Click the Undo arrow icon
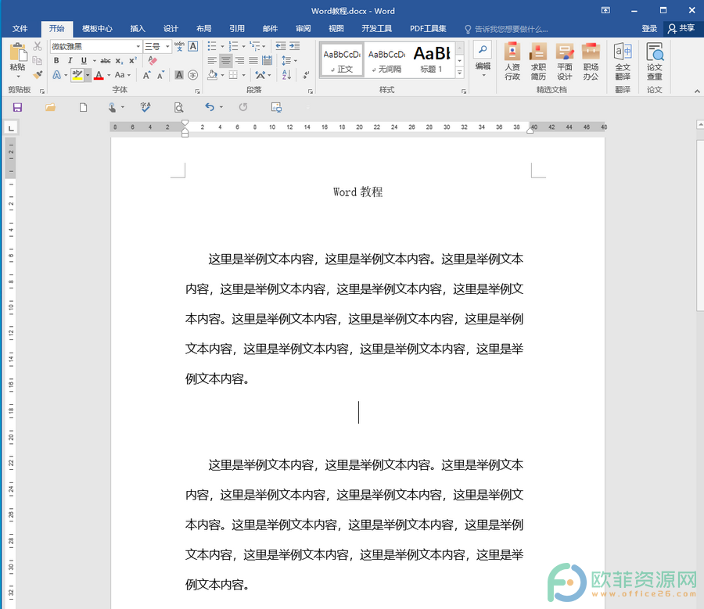 tap(210, 107)
